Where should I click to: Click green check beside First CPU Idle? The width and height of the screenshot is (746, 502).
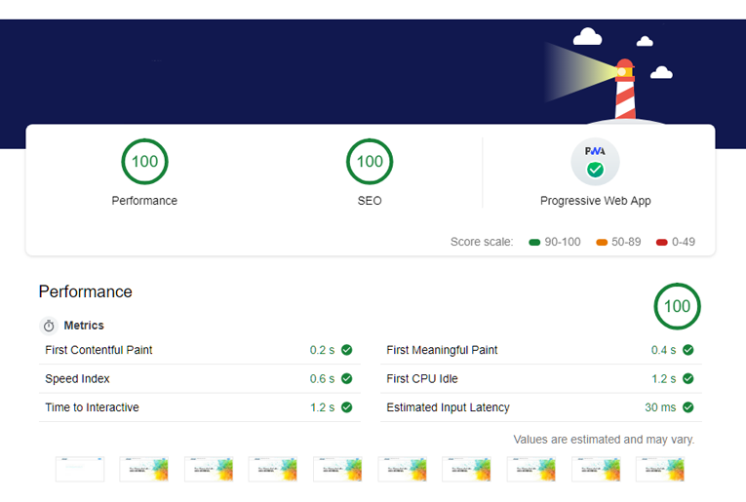click(x=687, y=379)
